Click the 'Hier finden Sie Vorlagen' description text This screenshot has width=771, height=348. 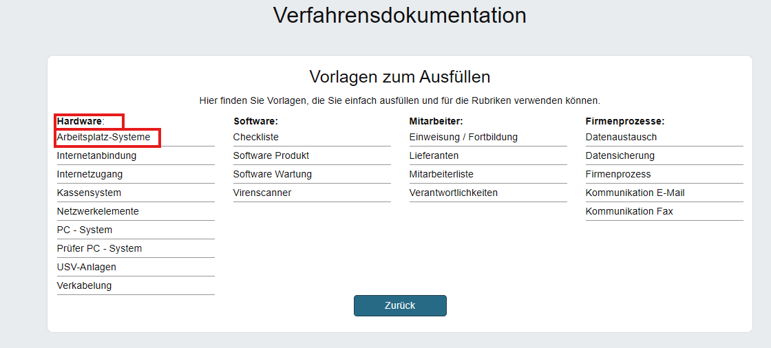pyautogui.click(x=400, y=101)
